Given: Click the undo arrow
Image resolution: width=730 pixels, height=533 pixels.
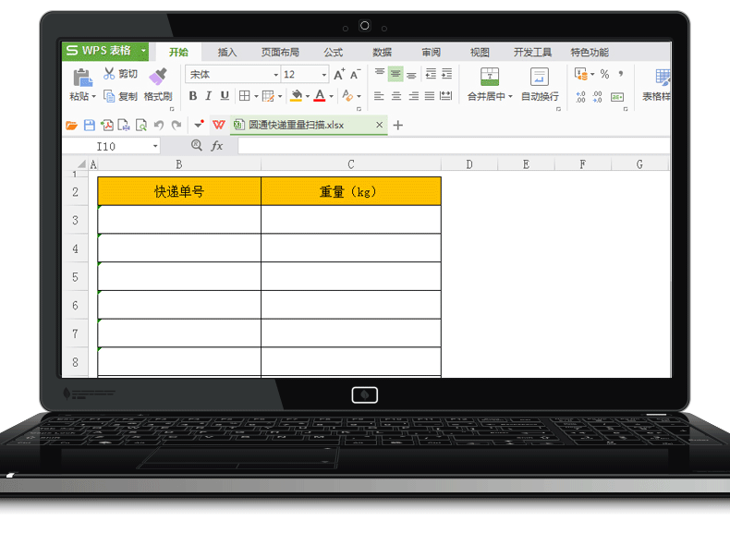Looking at the screenshot, I should click(159, 125).
